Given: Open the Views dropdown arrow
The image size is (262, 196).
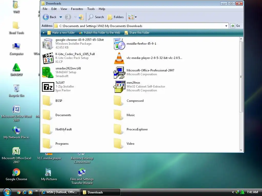Looking at the screenshot, I should 136,17.
